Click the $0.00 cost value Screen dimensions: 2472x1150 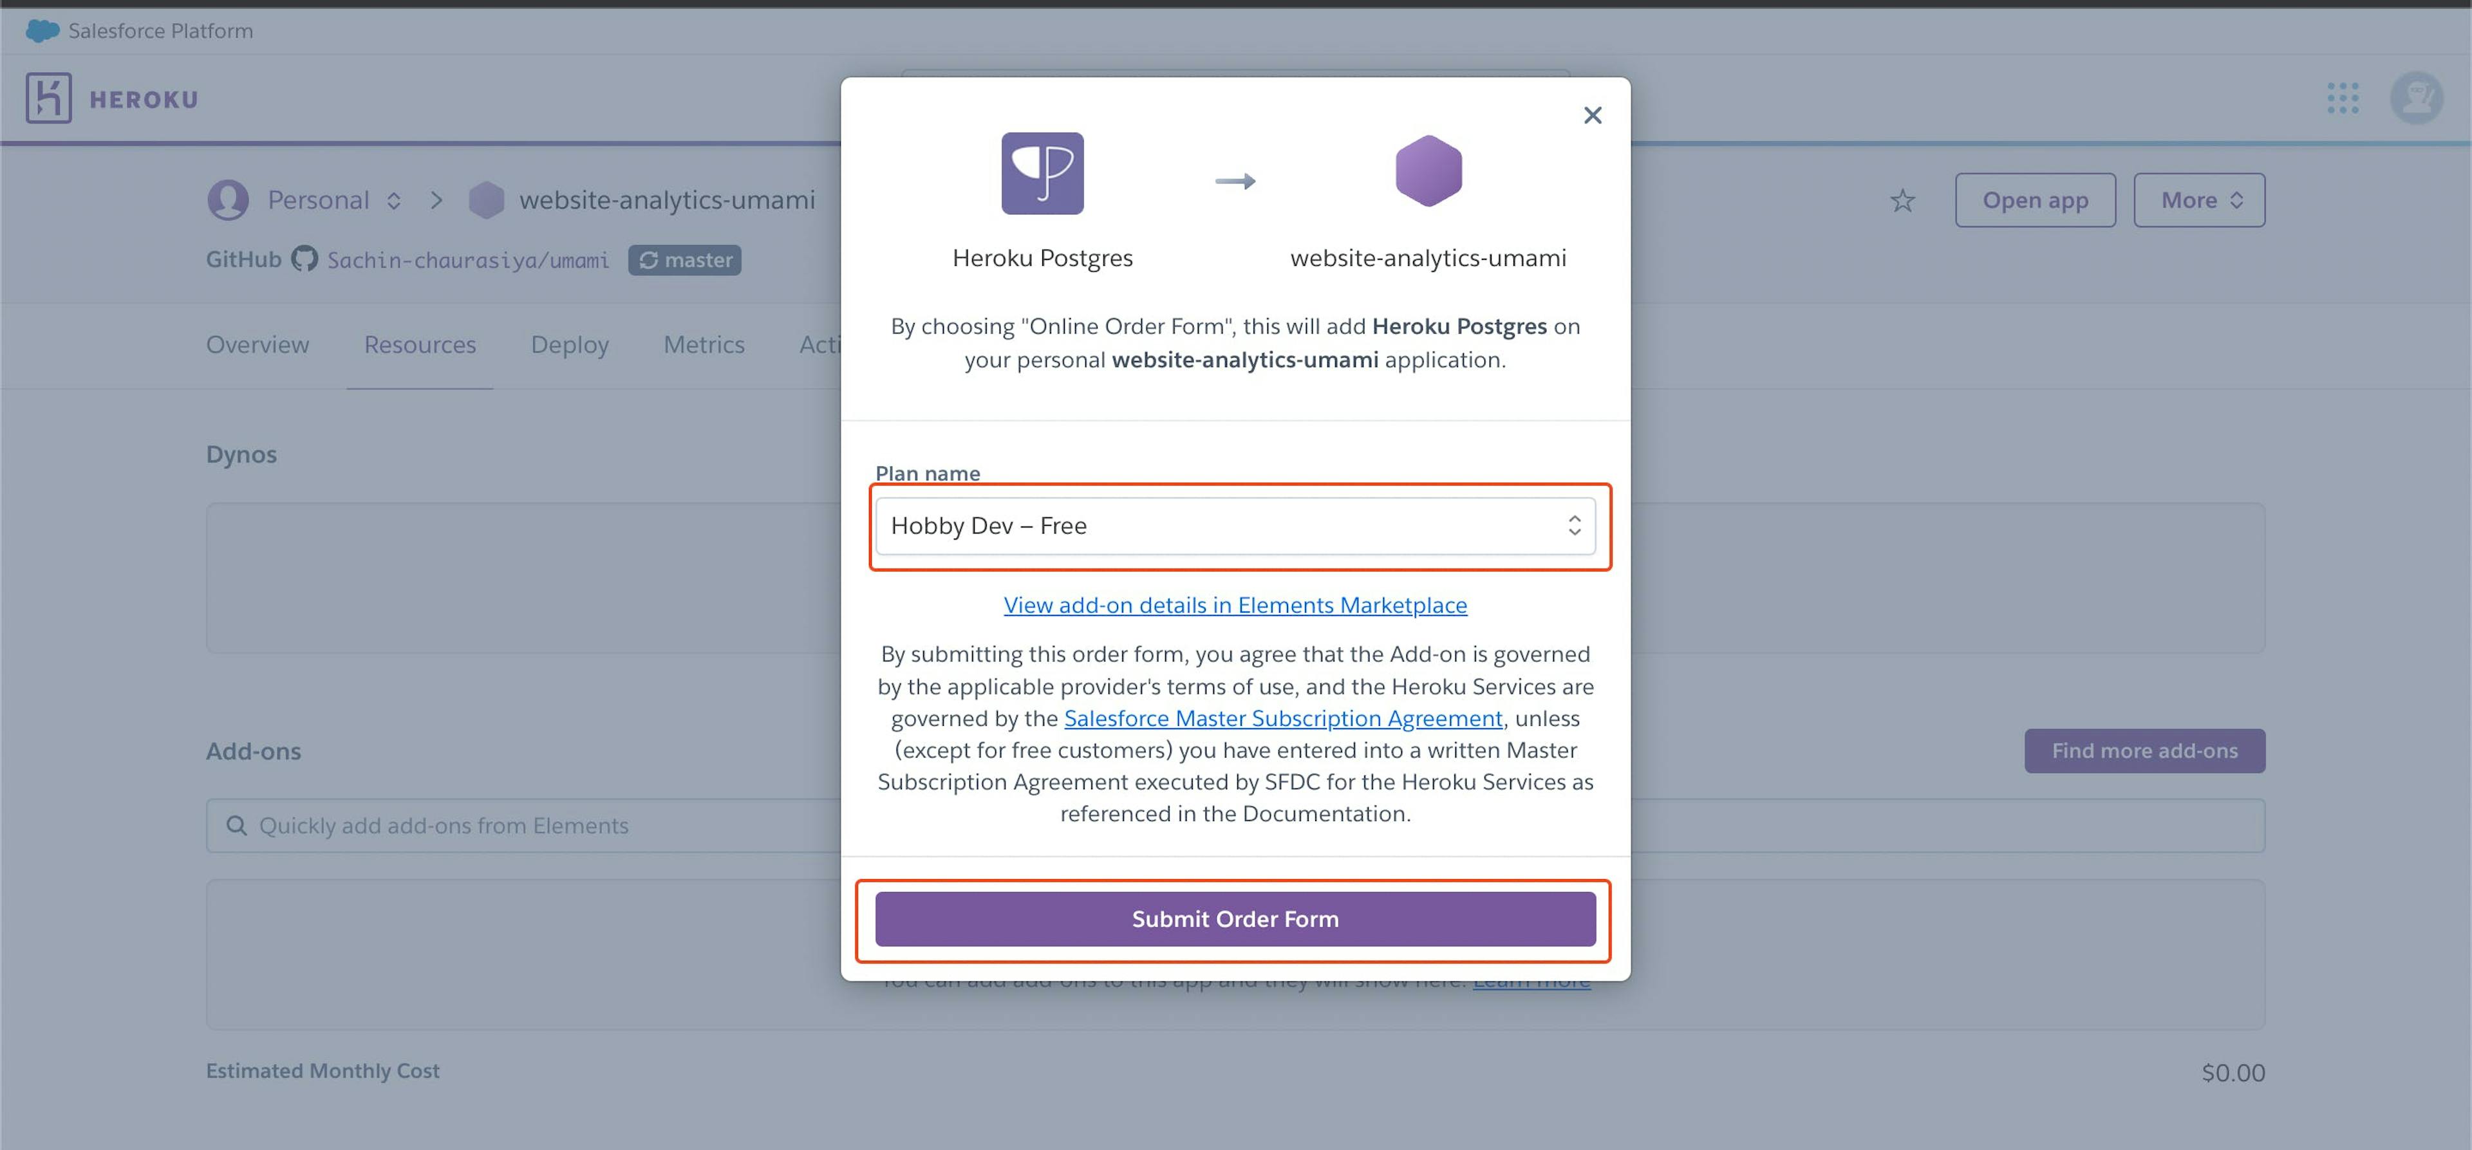click(x=2233, y=1072)
